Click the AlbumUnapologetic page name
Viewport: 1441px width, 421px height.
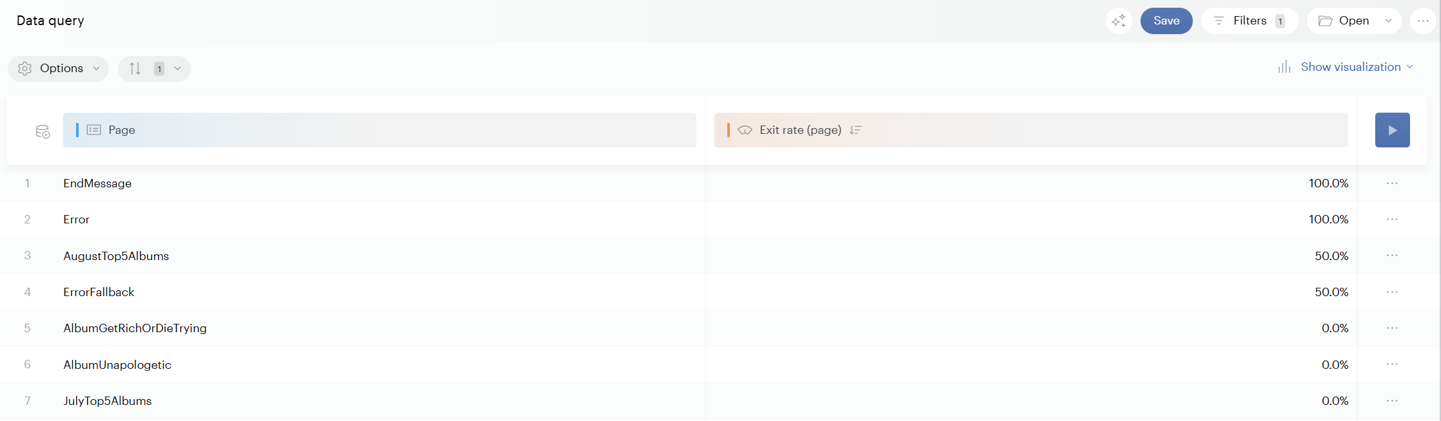click(x=117, y=365)
